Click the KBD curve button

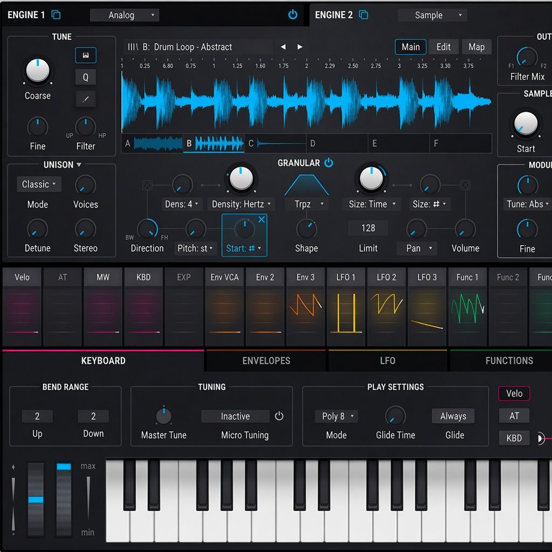[514, 438]
